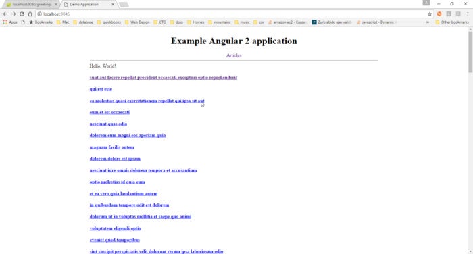Open the 'optio molestias id quia eum' link
The width and height of the screenshot is (473, 254).
pos(117,182)
